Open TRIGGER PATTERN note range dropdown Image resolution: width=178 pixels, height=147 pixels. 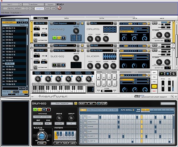(42, 117)
